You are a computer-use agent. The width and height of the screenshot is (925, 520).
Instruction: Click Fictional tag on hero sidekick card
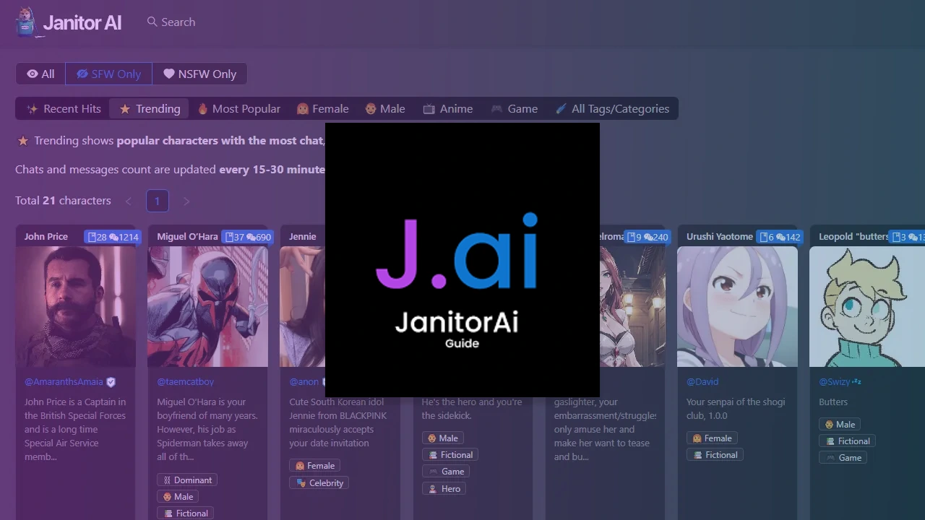click(x=449, y=455)
